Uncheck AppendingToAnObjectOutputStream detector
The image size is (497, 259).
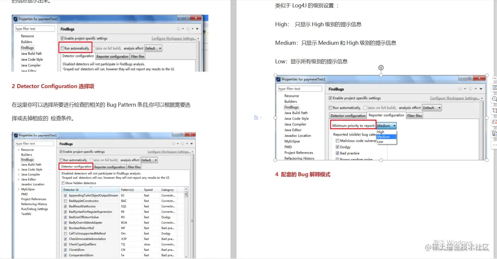click(x=65, y=195)
